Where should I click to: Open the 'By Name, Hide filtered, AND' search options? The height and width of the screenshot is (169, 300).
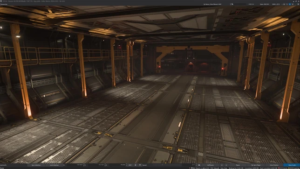212,4
